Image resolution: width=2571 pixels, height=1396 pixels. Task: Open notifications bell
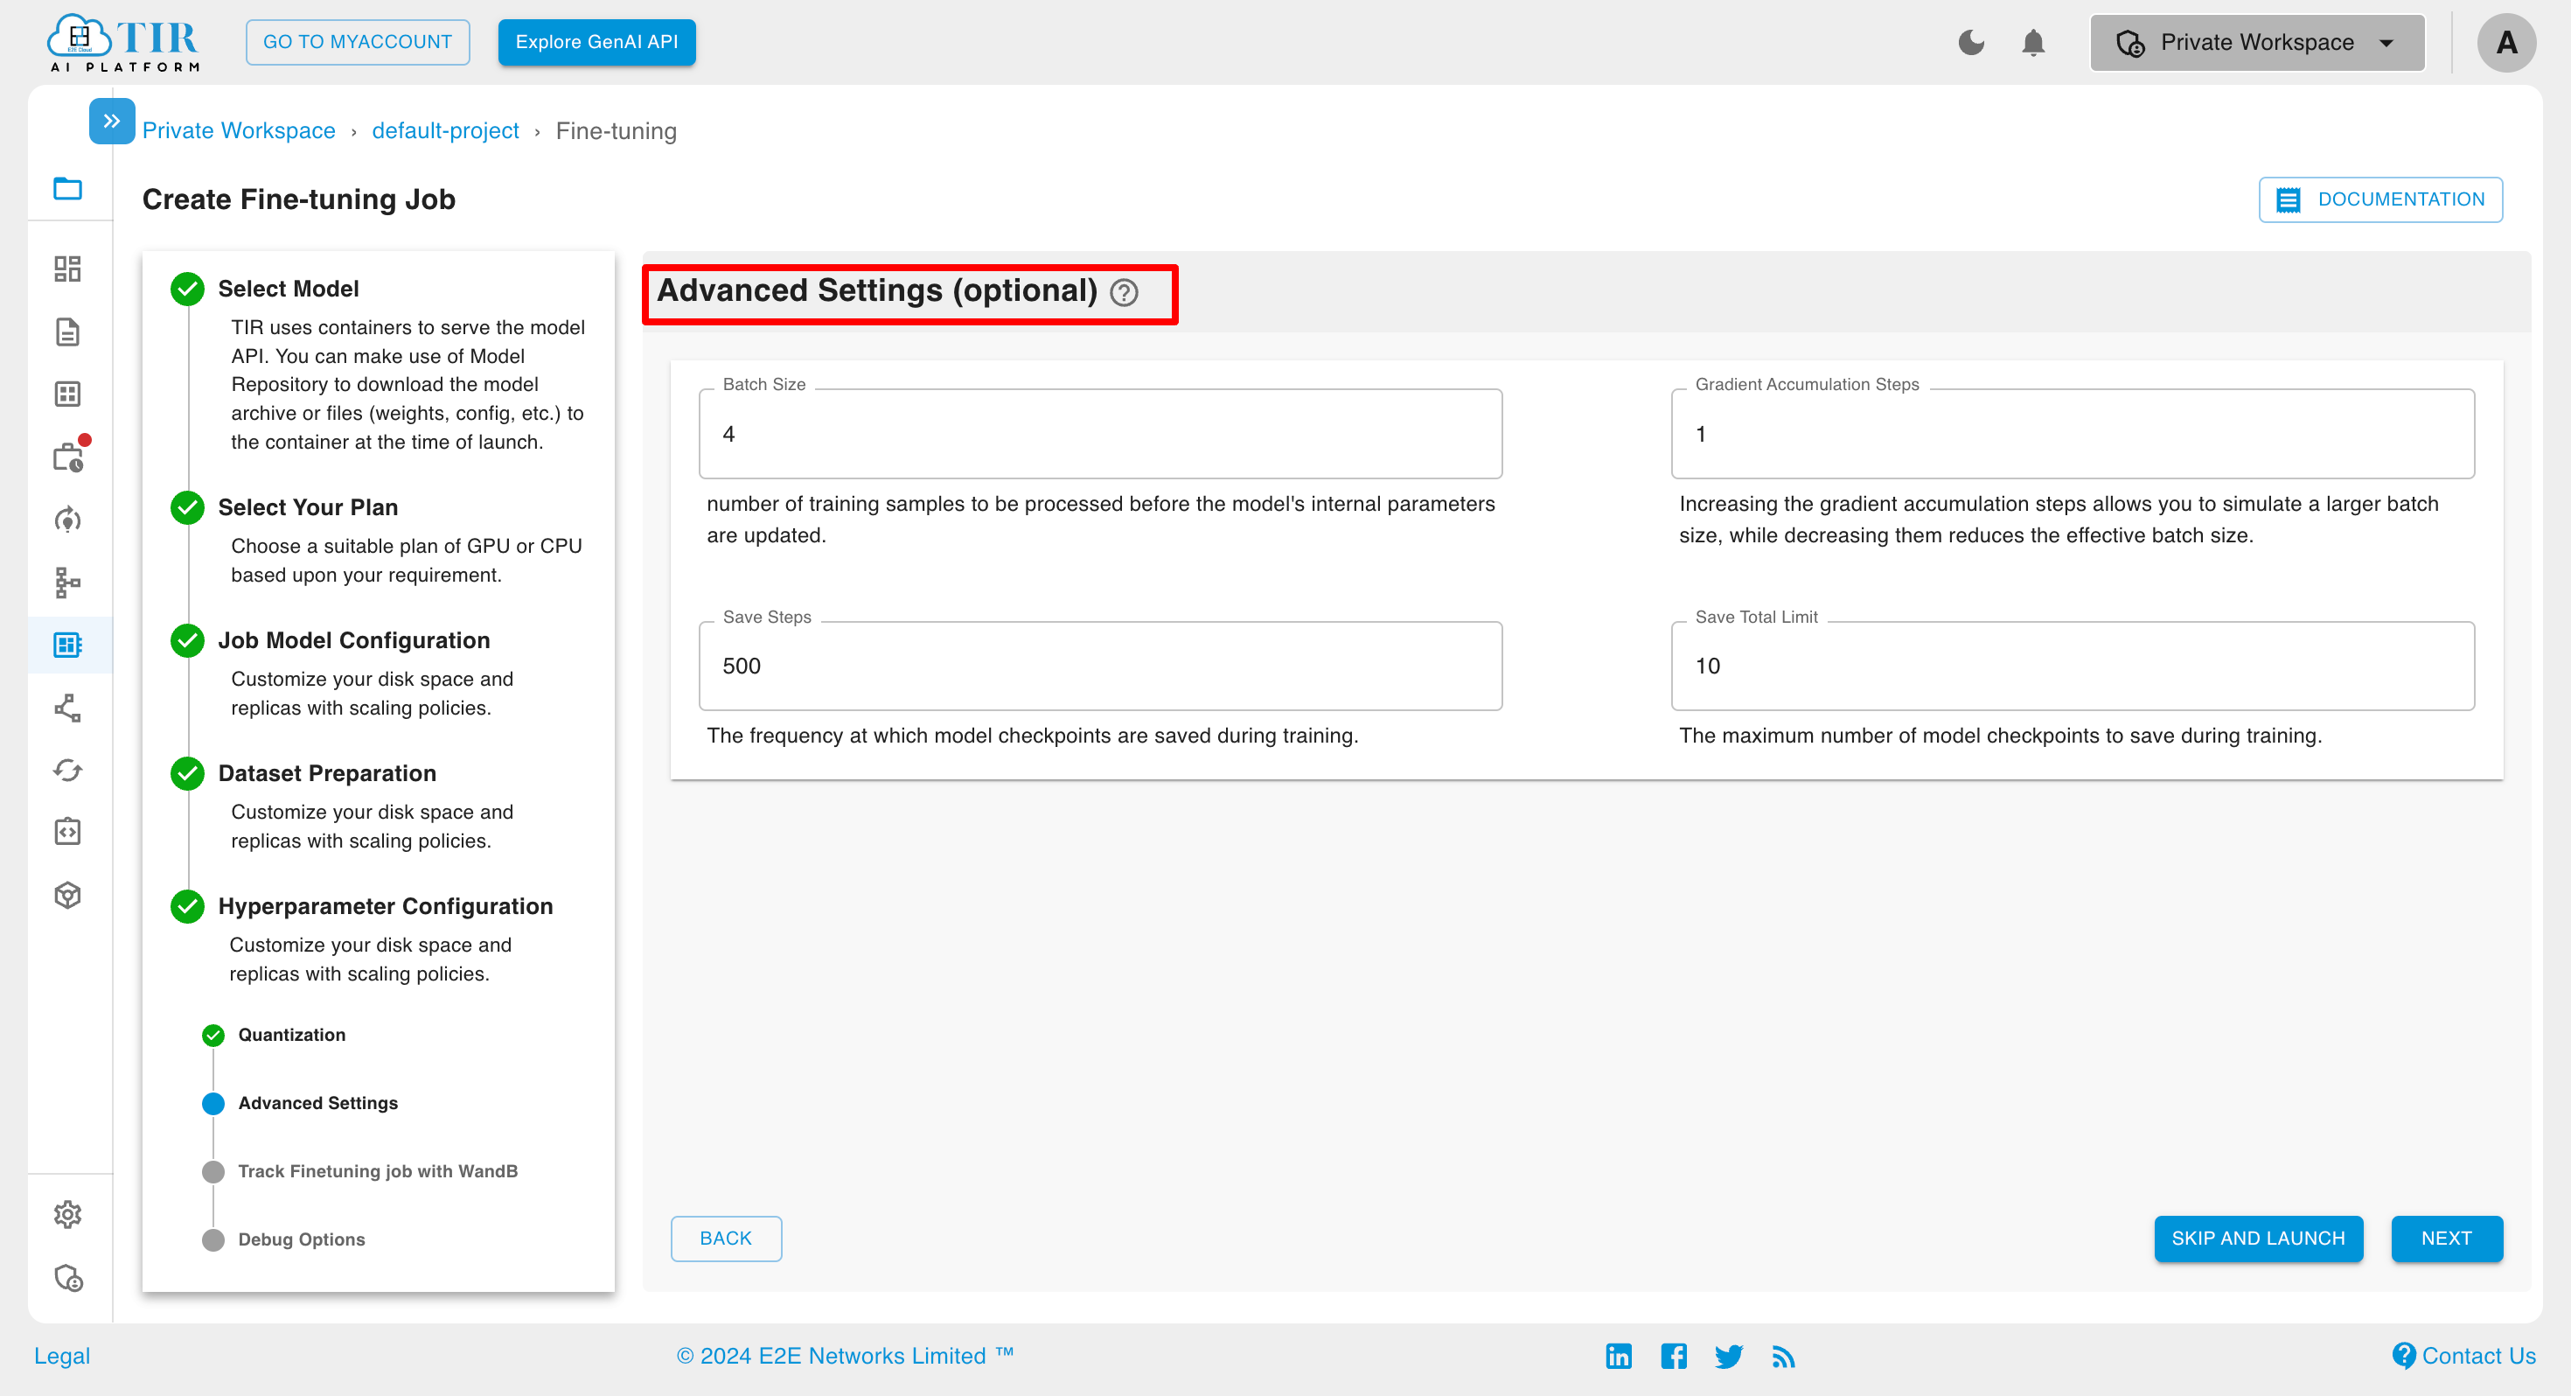click(2033, 43)
